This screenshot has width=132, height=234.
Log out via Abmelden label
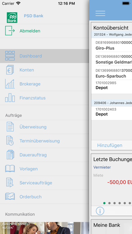point(30,31)
